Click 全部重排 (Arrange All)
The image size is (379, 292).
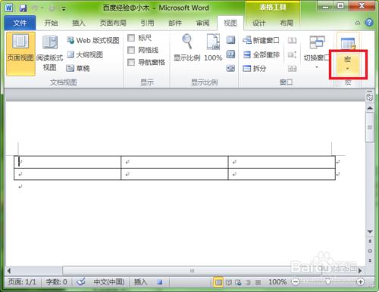[x=261, y=54]
